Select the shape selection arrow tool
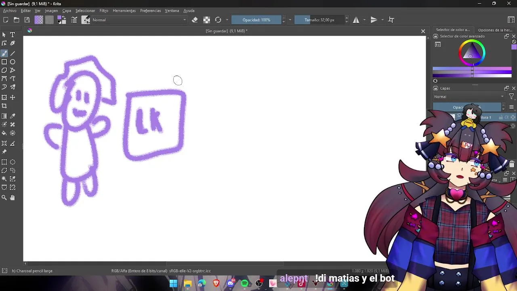Viewport: 517px width, 291px height. pos(4,35)
